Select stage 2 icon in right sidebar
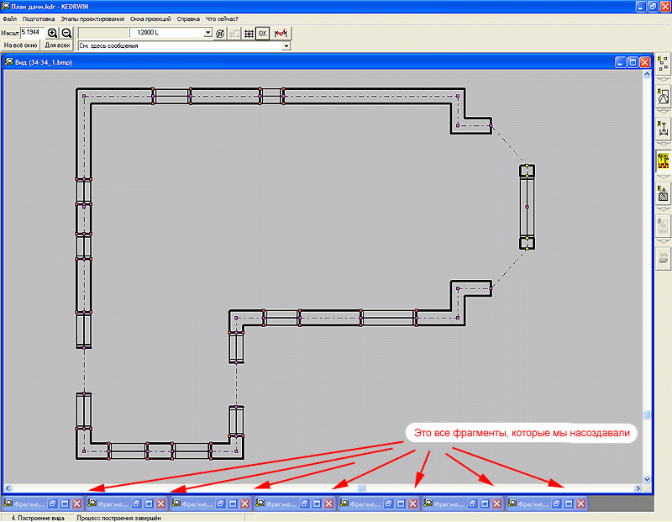Viewport: 672px width, 522px height. click(x=663, y=98)
